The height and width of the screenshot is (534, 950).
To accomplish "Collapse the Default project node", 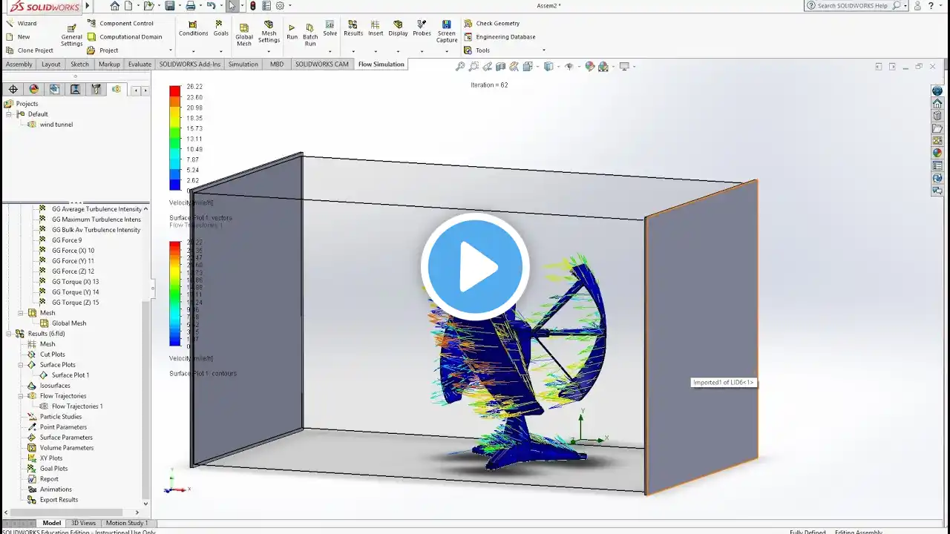I will [9, 114].
